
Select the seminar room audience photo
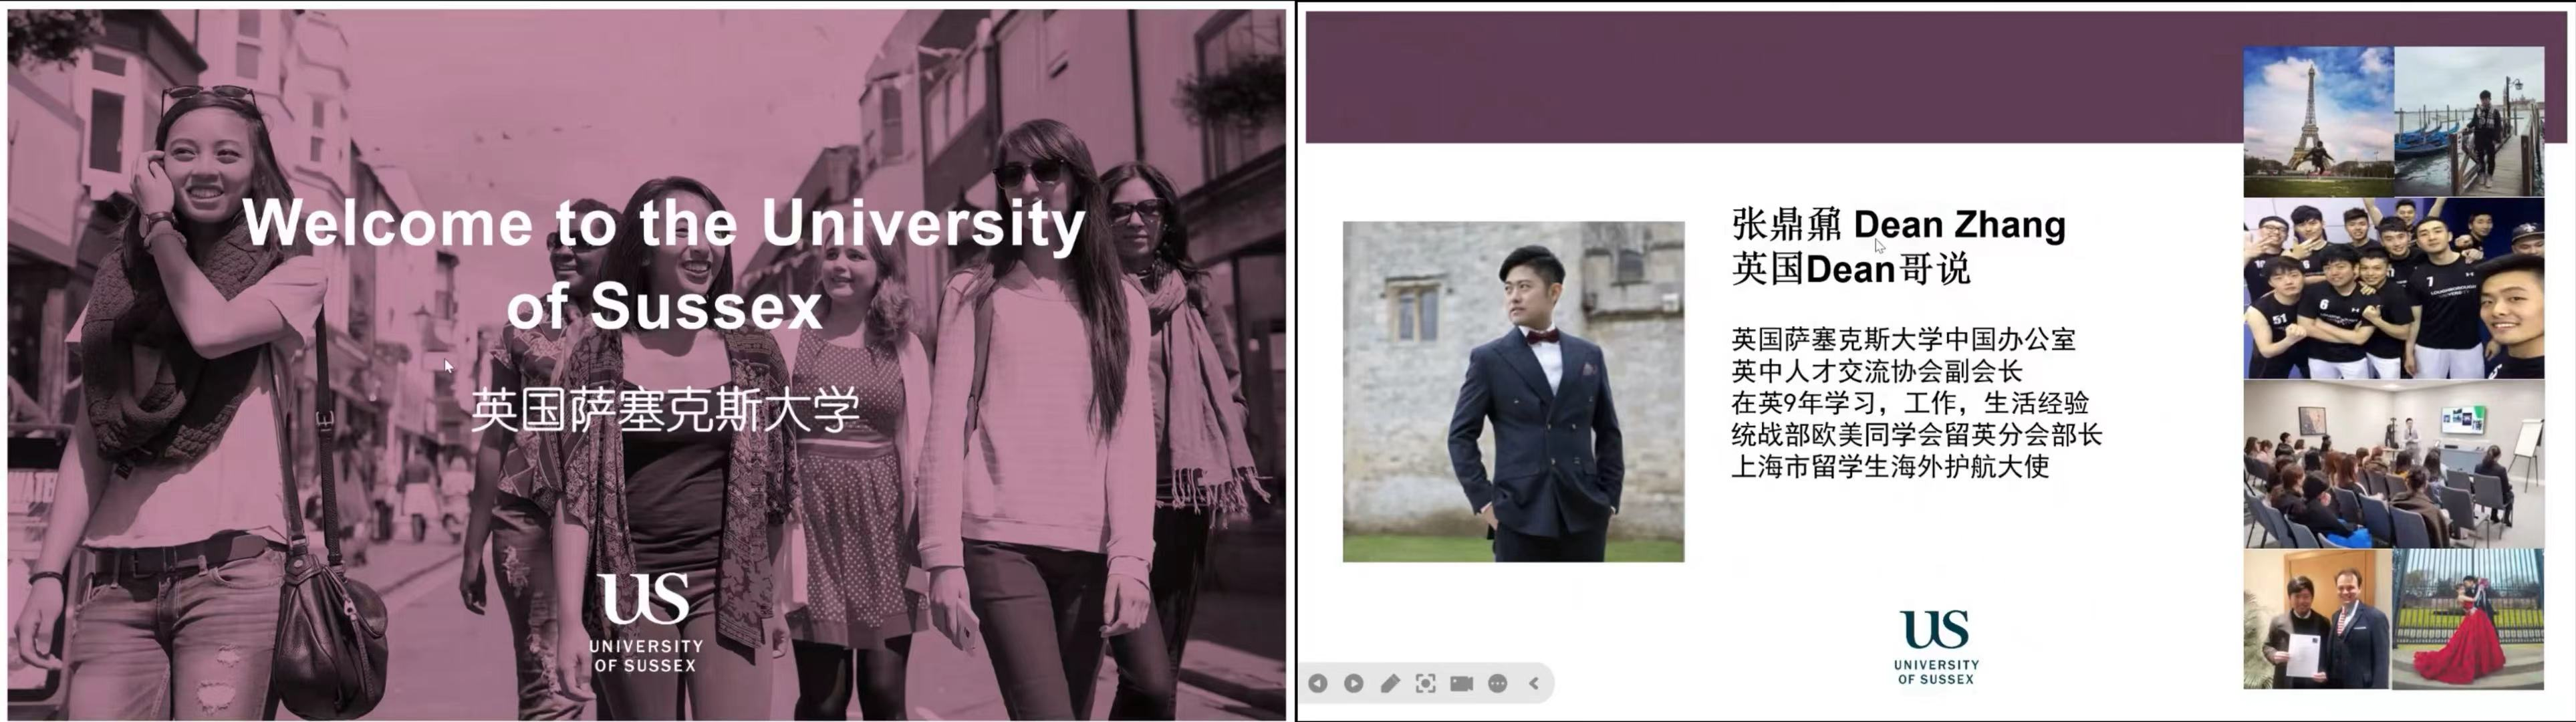click(2393, 463)
